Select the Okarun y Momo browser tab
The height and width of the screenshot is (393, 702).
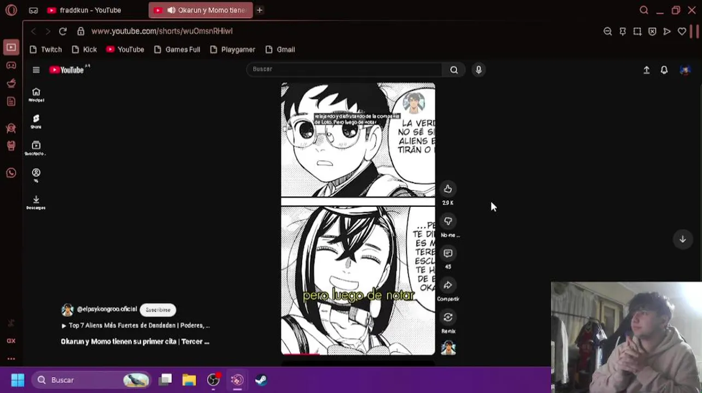click(x=201, y=10)
